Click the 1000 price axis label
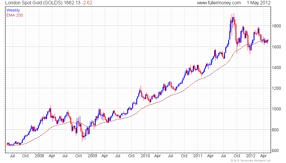 (276, 109)
